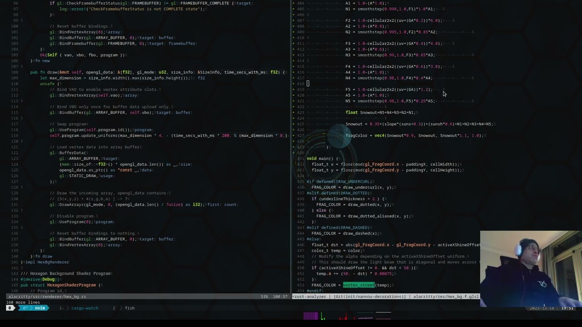Click the 'gl::DrawArrays' call line
The height and width of the screenshot is (327, 582).
click(144, 204)
